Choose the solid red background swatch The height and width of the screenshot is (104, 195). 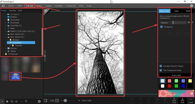coord(169,86)
